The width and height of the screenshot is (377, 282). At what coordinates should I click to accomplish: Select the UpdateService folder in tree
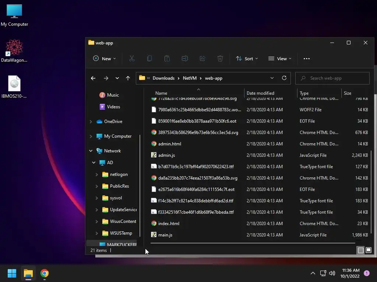pyautogui.click(x=119, y=210)
